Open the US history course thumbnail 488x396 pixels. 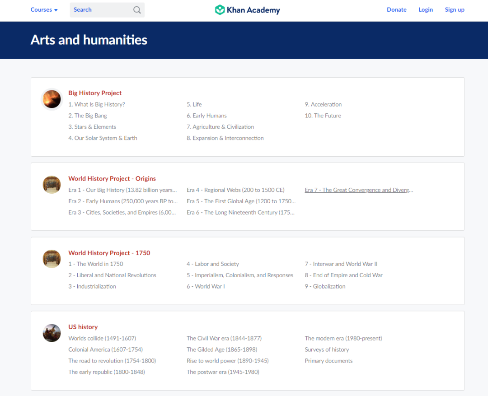(52, 333)
